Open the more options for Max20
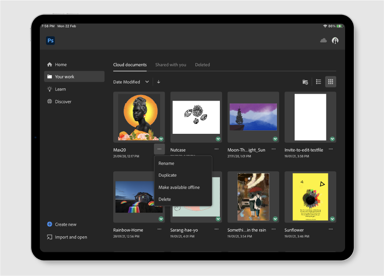 coord(159,149)
